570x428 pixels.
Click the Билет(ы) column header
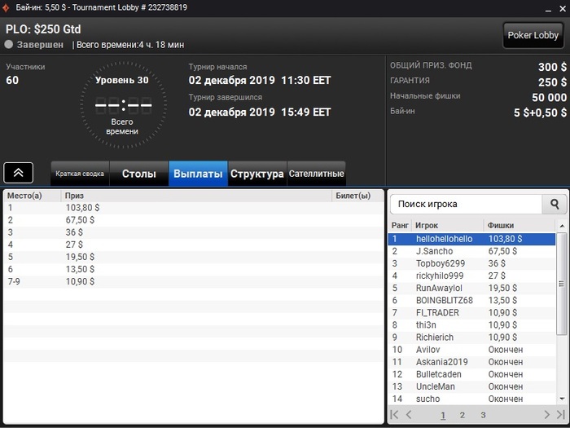click(357, 196)
